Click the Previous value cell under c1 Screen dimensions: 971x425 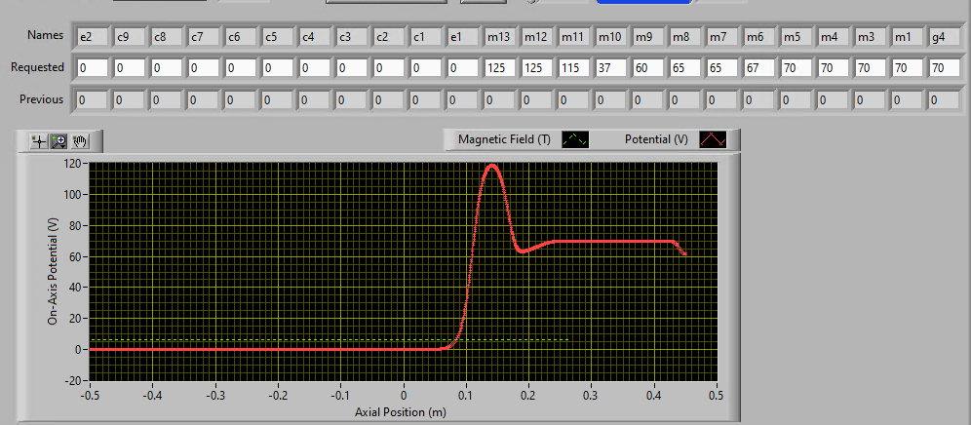click(x=427, y=99)
